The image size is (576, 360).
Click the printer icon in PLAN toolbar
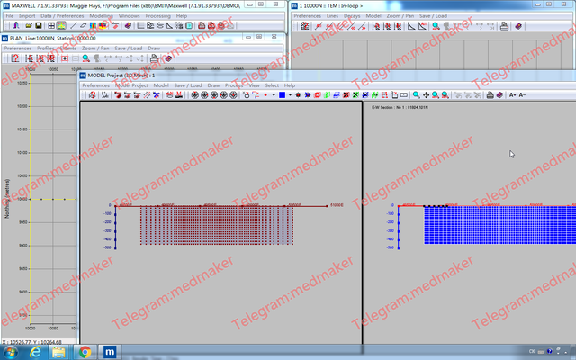[x=154, y=58]
